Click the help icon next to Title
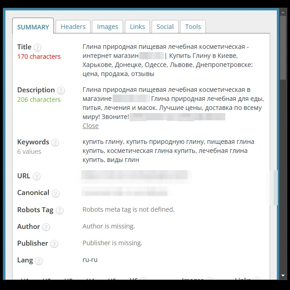The image size is (290, 290). 38,48
